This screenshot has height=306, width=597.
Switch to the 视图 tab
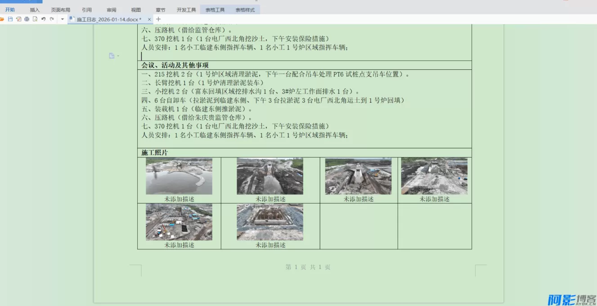click(136, 9)
